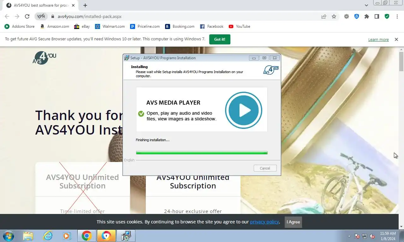Open the Windows Start menu

point(8,236)
